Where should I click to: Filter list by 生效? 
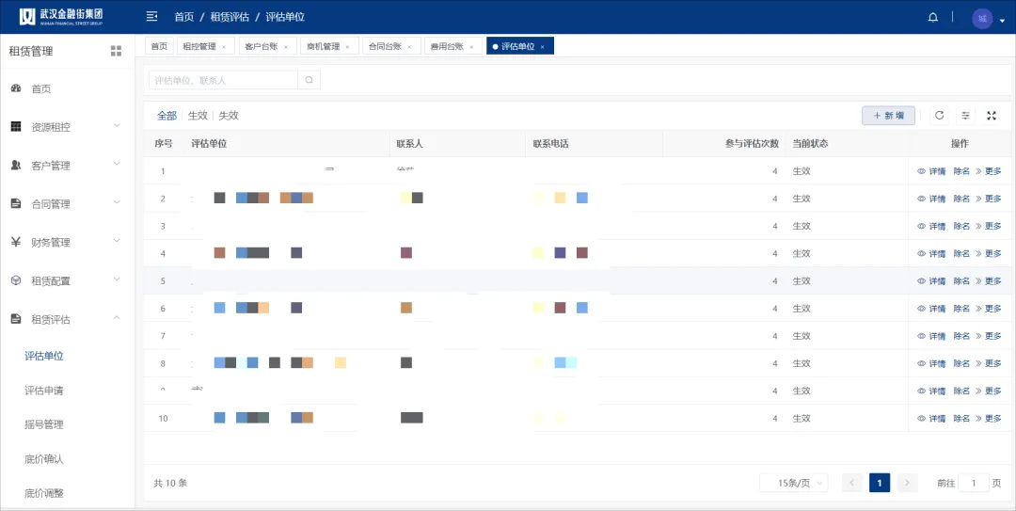tap(198, 116)
